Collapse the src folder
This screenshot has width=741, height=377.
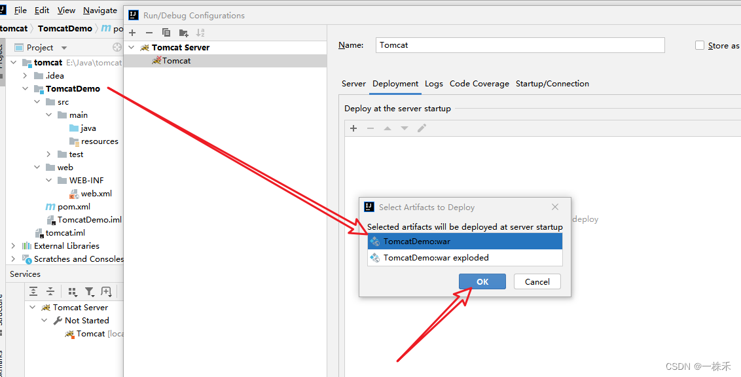point(37,102)
